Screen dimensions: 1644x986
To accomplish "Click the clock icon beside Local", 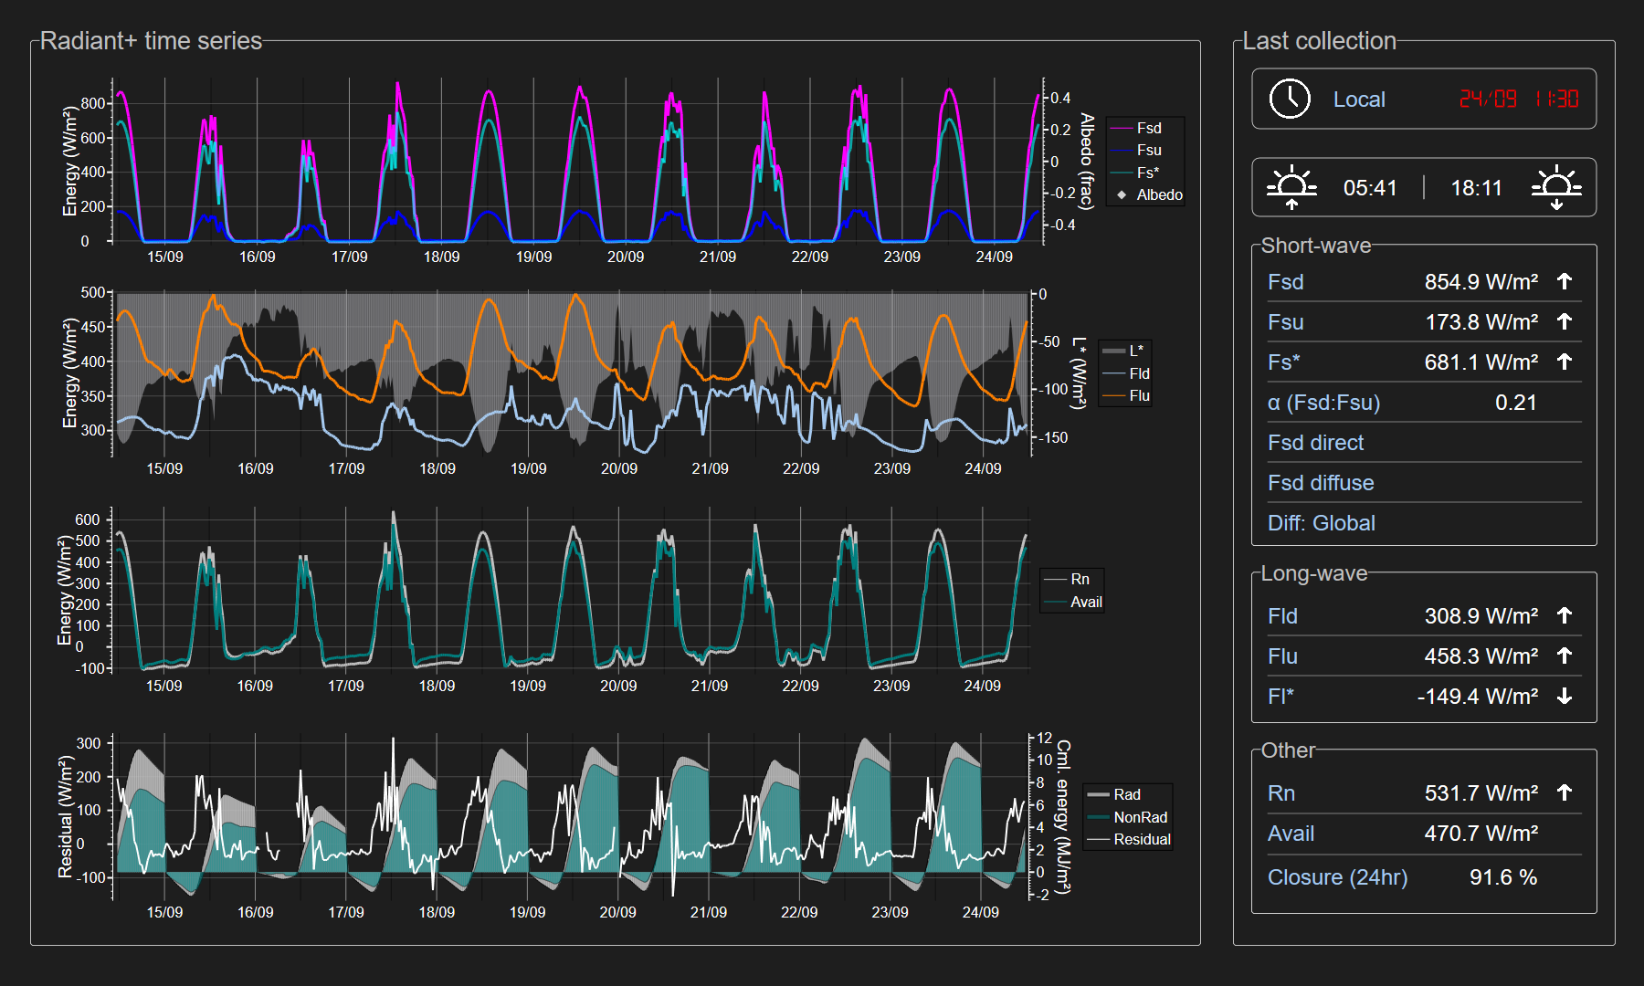I will pyautogui.click(x=1290, y=99).
